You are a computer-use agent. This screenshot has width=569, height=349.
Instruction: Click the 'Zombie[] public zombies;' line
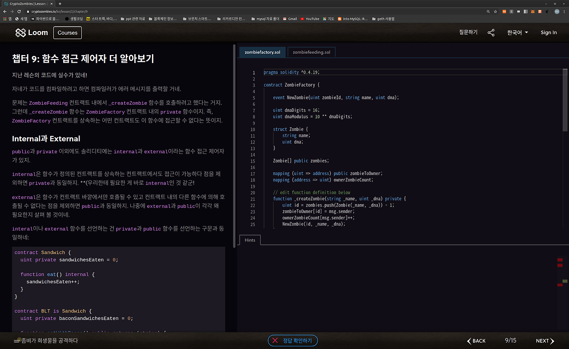[301, 161]
